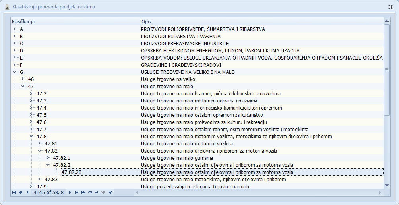Go to first record in navigator

[x=14, y=192]
